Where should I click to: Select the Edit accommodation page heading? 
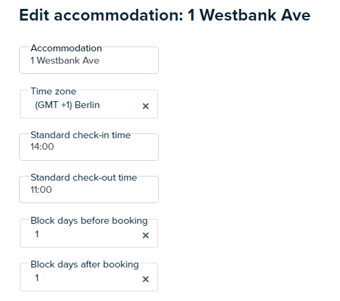tap(165, 15)
